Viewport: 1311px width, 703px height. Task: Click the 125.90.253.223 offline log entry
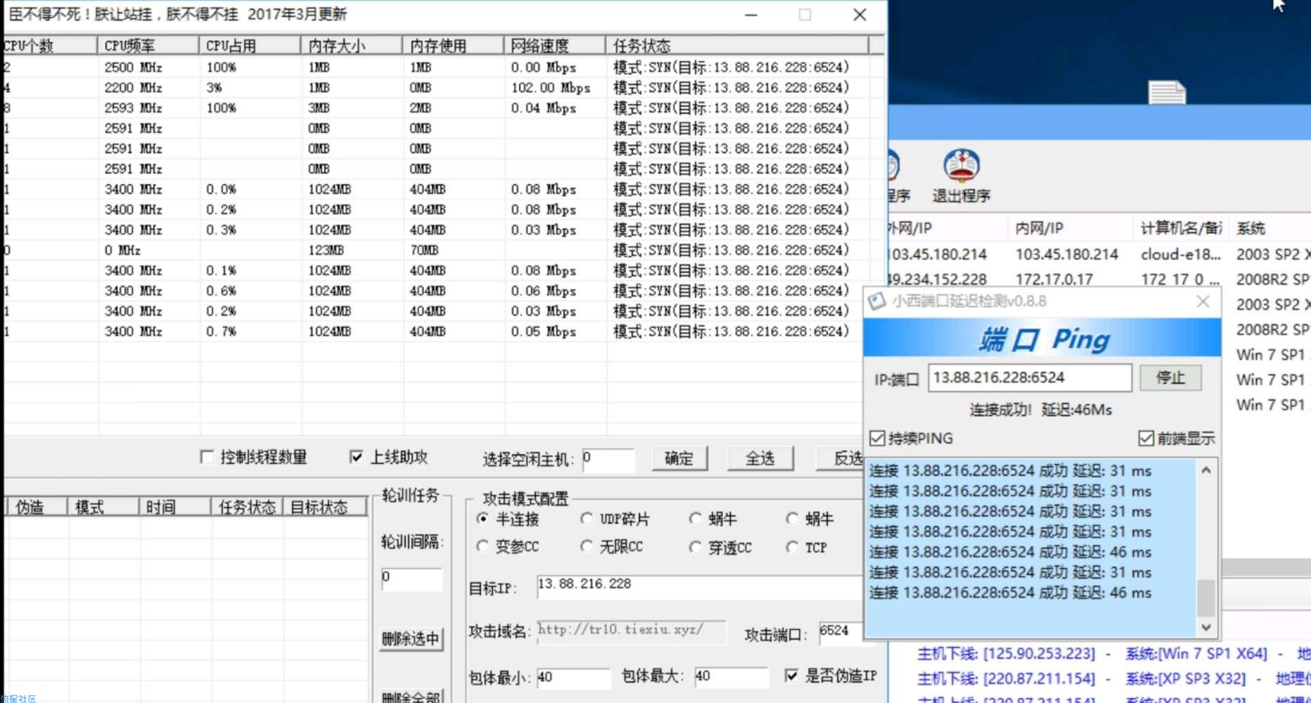[1113, 654]
